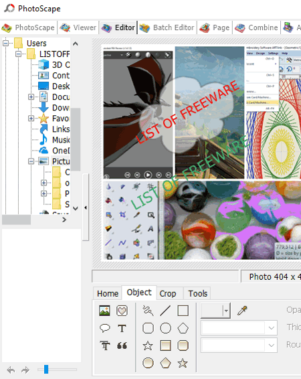Switch to the PhotoScape main tab
301x379 pixels.
28,27
